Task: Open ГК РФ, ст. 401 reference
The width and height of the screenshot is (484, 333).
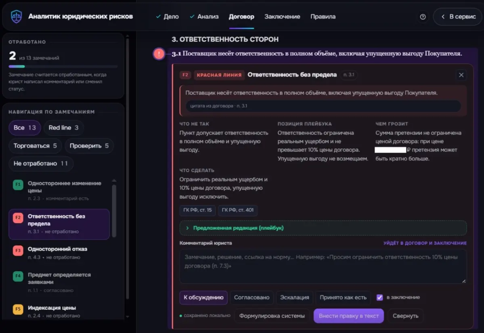Action: pyautogui.click(x=238, y=210)
